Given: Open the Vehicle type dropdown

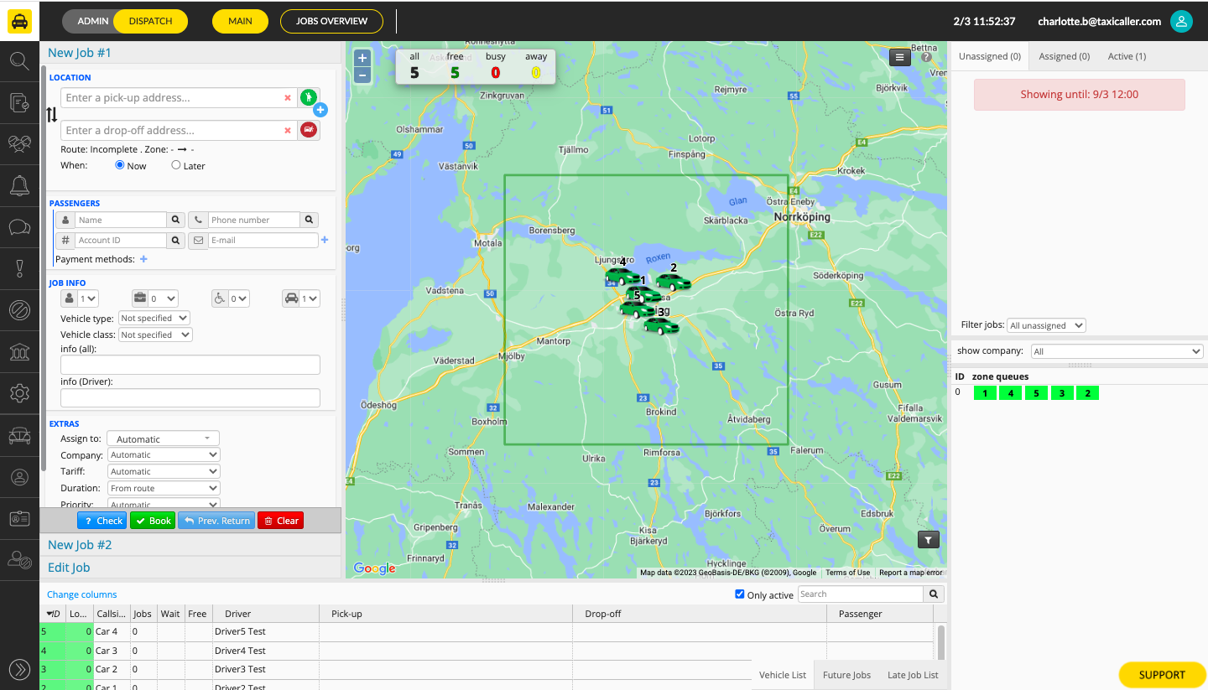Looking at the screenshot, I should tap(154, 318).
